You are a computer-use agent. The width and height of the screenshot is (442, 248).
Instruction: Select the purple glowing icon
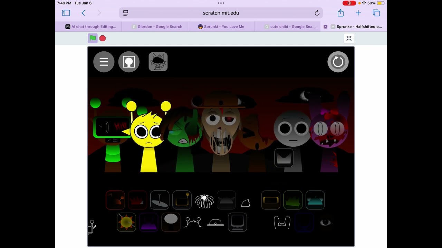tap(148, 223)
